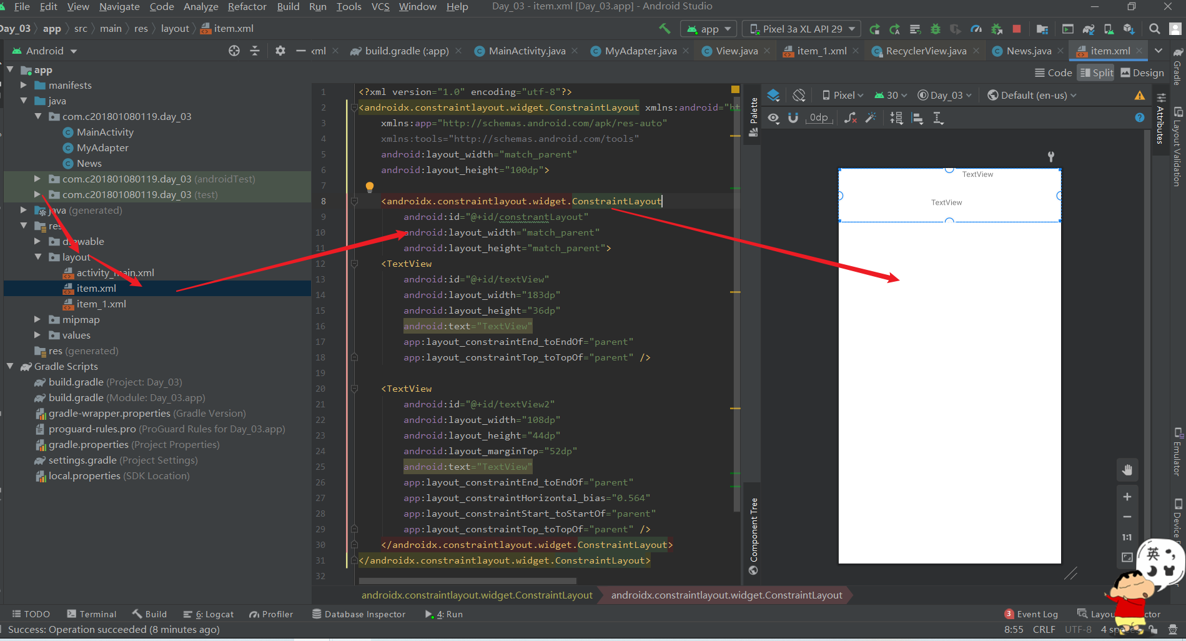This screenshot has width=1186, height=641.
Task: Click Clear All Constraints icon
Action: [x=851, y=117]
